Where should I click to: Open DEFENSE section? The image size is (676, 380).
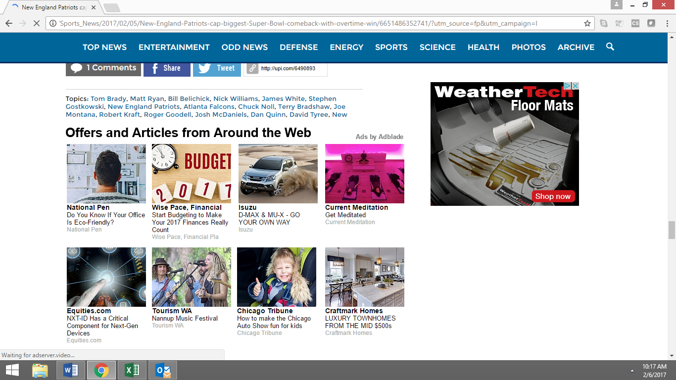click(x=299, y=47)
